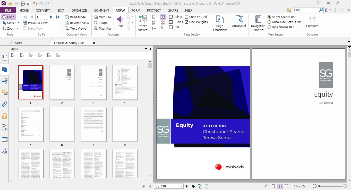351x190 pixels.
Task: Open the Text Viewer
Action: tap(76, 28)
